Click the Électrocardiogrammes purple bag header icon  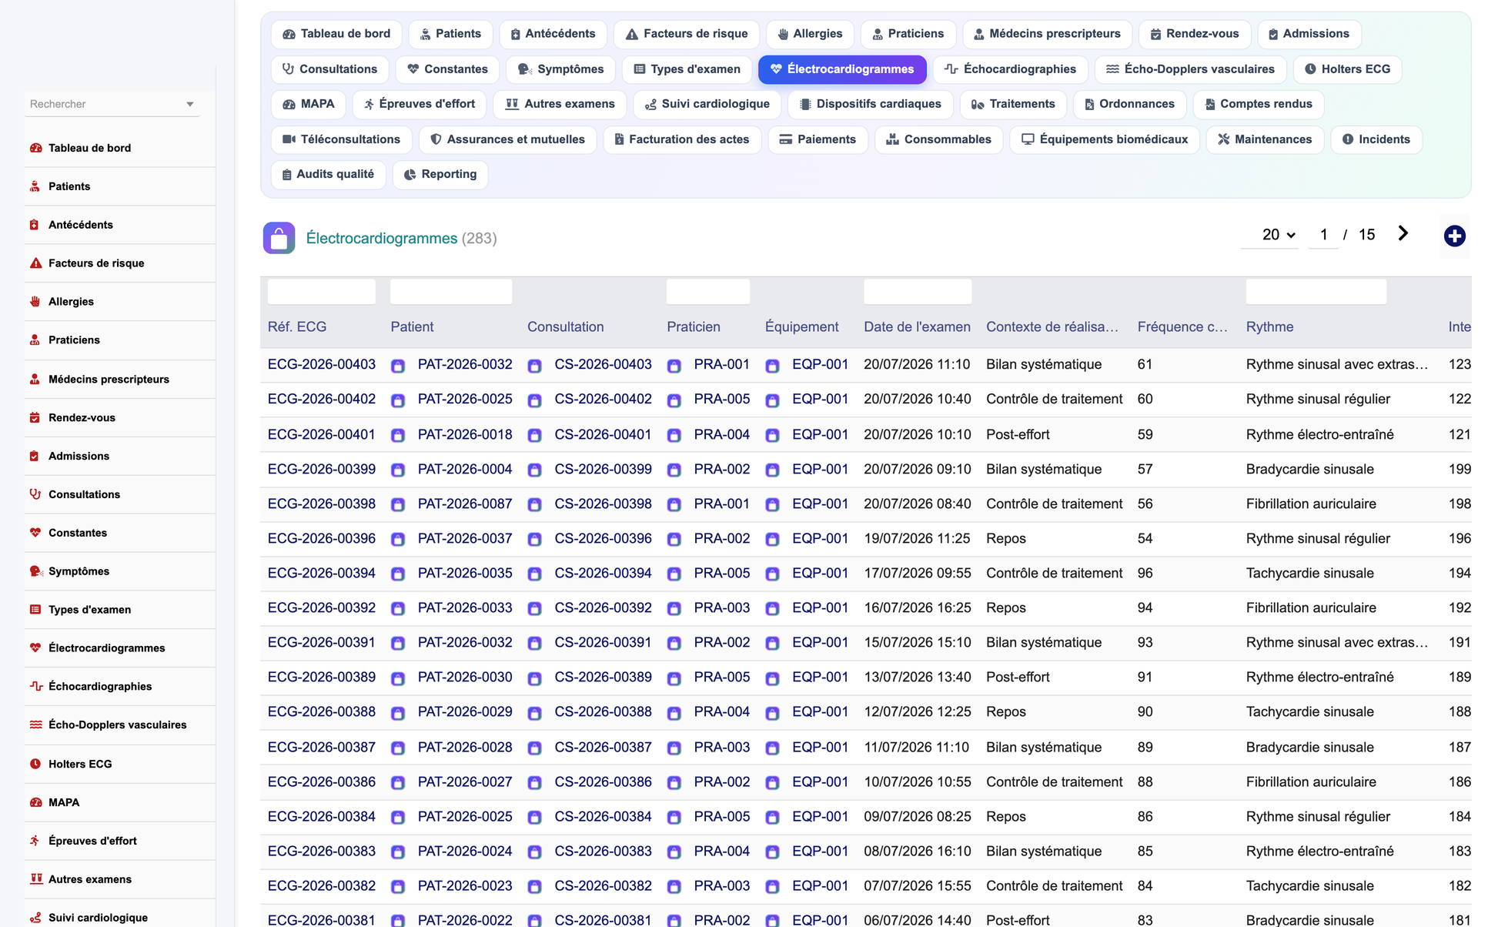point(279,238)
